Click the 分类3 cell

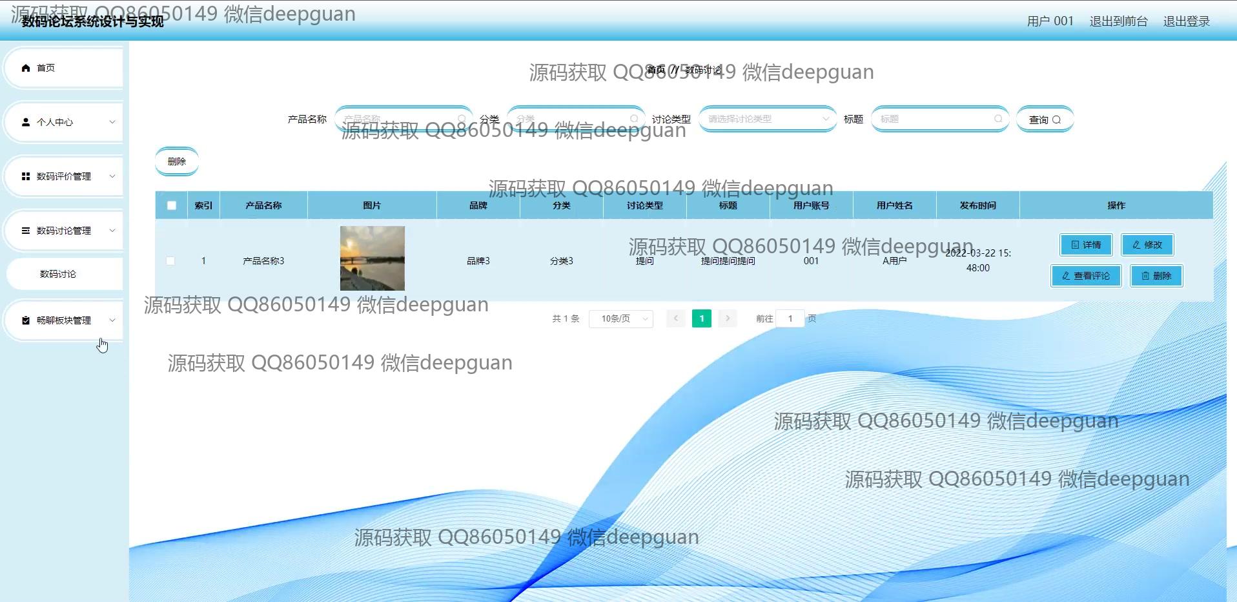click(x=562, y=261)
